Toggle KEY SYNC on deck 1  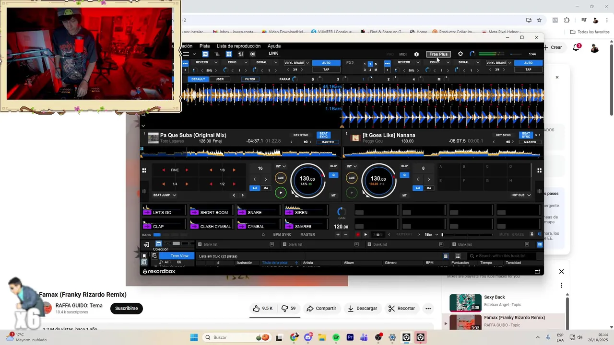click(301, 135)
